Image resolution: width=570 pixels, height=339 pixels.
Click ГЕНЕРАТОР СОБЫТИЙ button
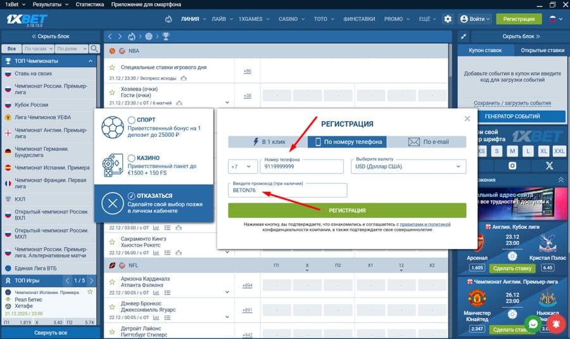[512, 117]
